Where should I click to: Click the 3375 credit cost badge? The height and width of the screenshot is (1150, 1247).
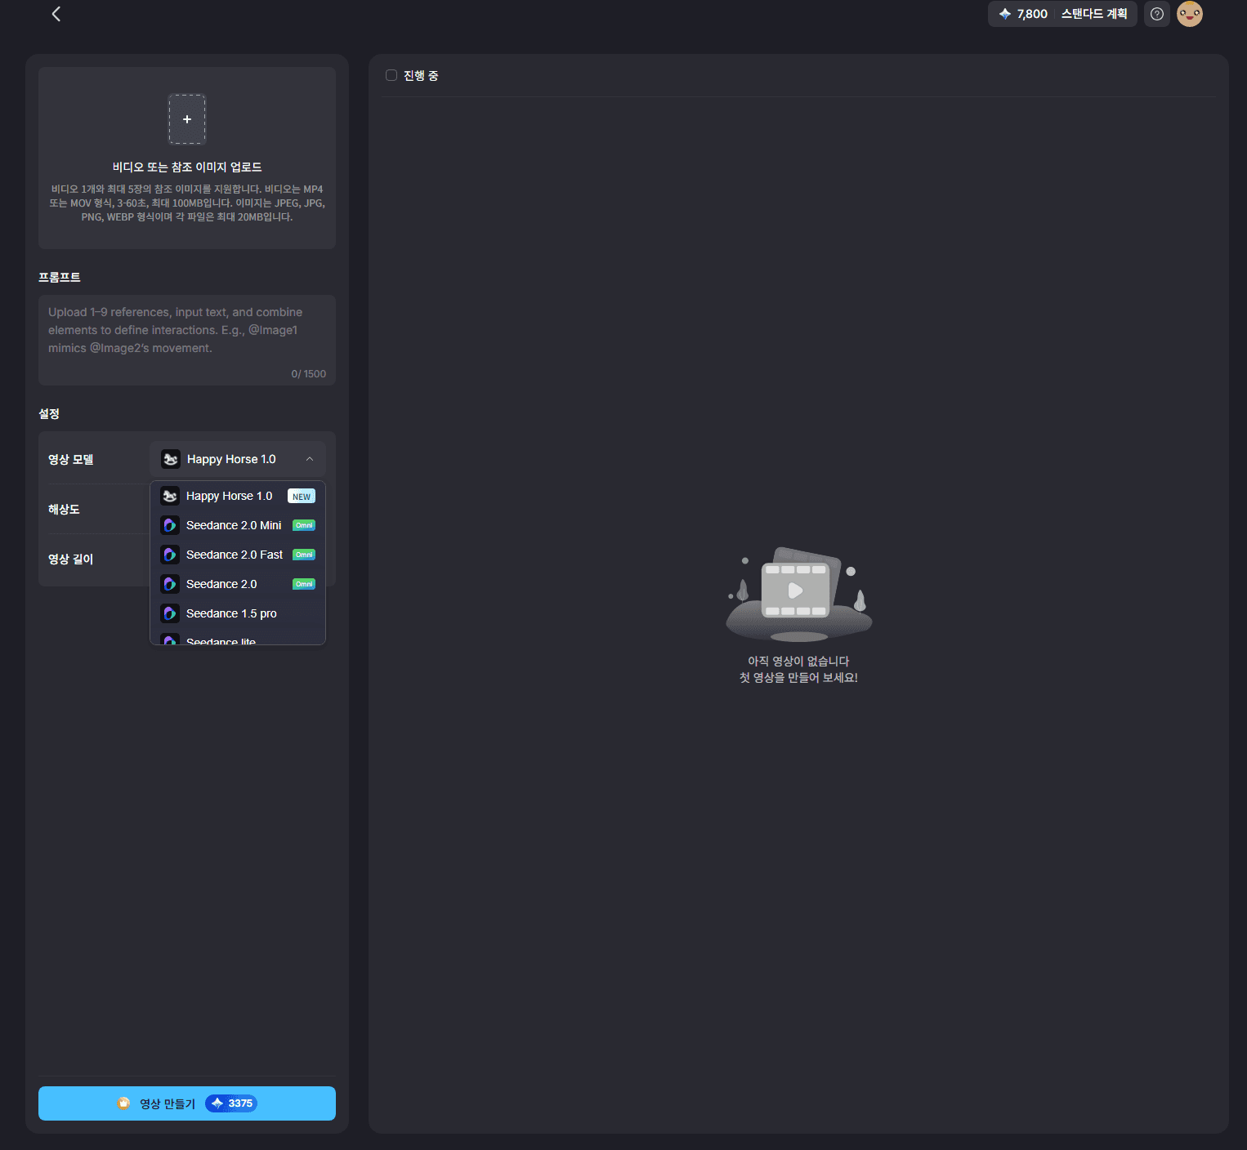pyautogui.click(x=231, y=1103)
